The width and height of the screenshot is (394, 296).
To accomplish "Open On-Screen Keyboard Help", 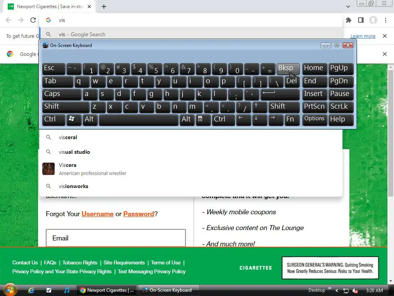I will point(341,120).
